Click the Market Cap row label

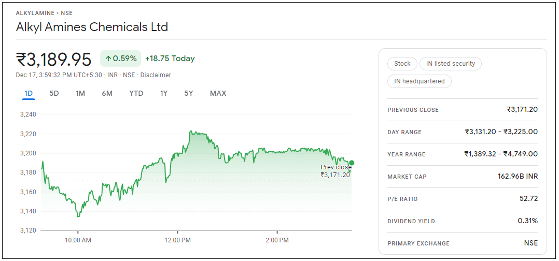(407, 177)
